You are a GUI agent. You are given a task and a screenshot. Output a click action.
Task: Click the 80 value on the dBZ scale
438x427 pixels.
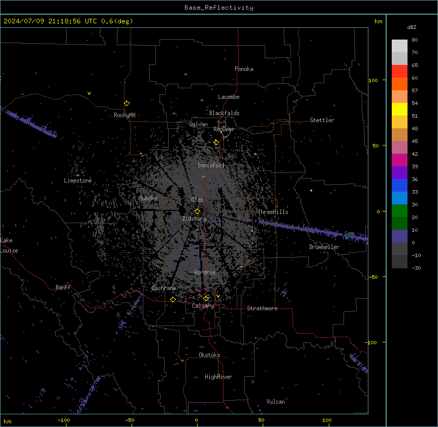click(415, 40)
